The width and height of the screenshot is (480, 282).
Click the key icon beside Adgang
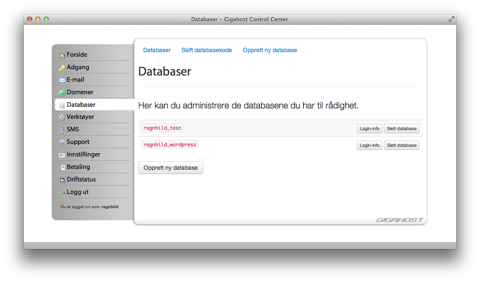pos(62,68)
